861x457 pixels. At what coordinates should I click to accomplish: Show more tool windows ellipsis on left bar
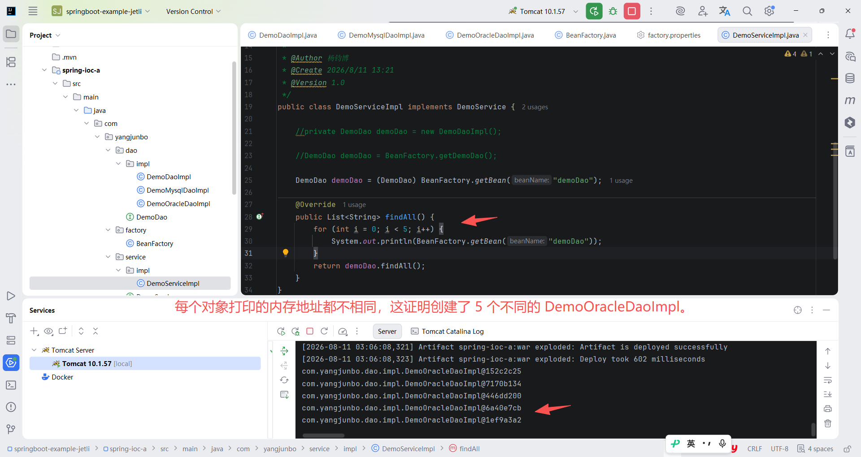click(x=11, y=84)
